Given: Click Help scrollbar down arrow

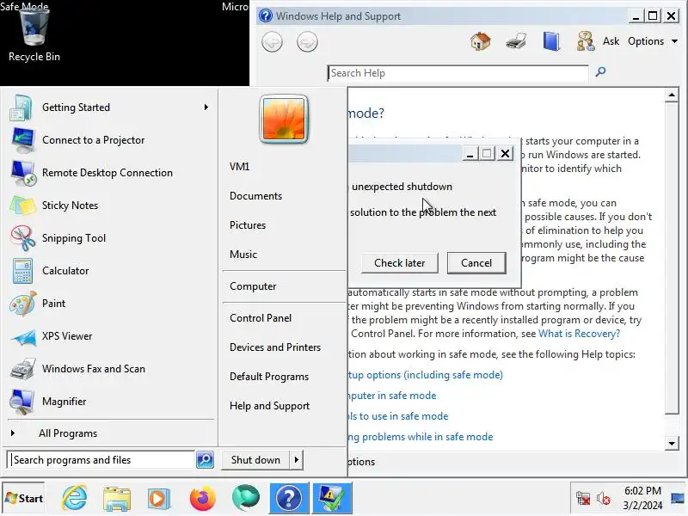Looking at the screenshot, I should [672, 443].
